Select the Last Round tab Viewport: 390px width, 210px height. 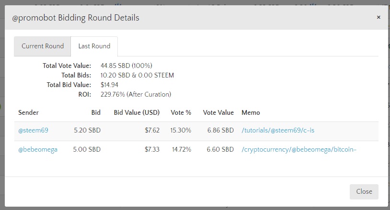(94, 46)
